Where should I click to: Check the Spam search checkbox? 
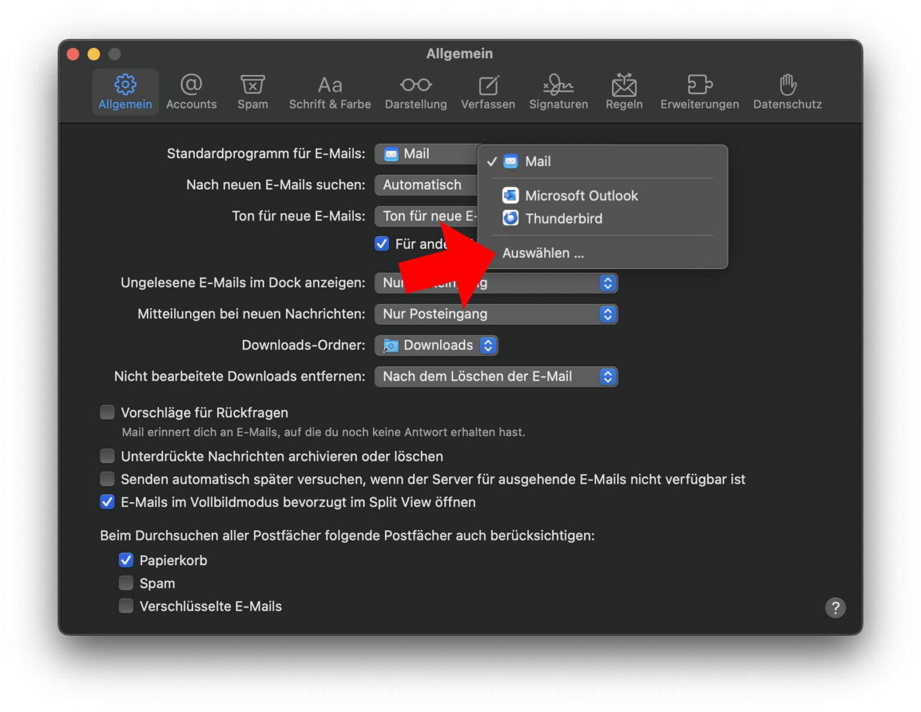[x=126, y=583]
